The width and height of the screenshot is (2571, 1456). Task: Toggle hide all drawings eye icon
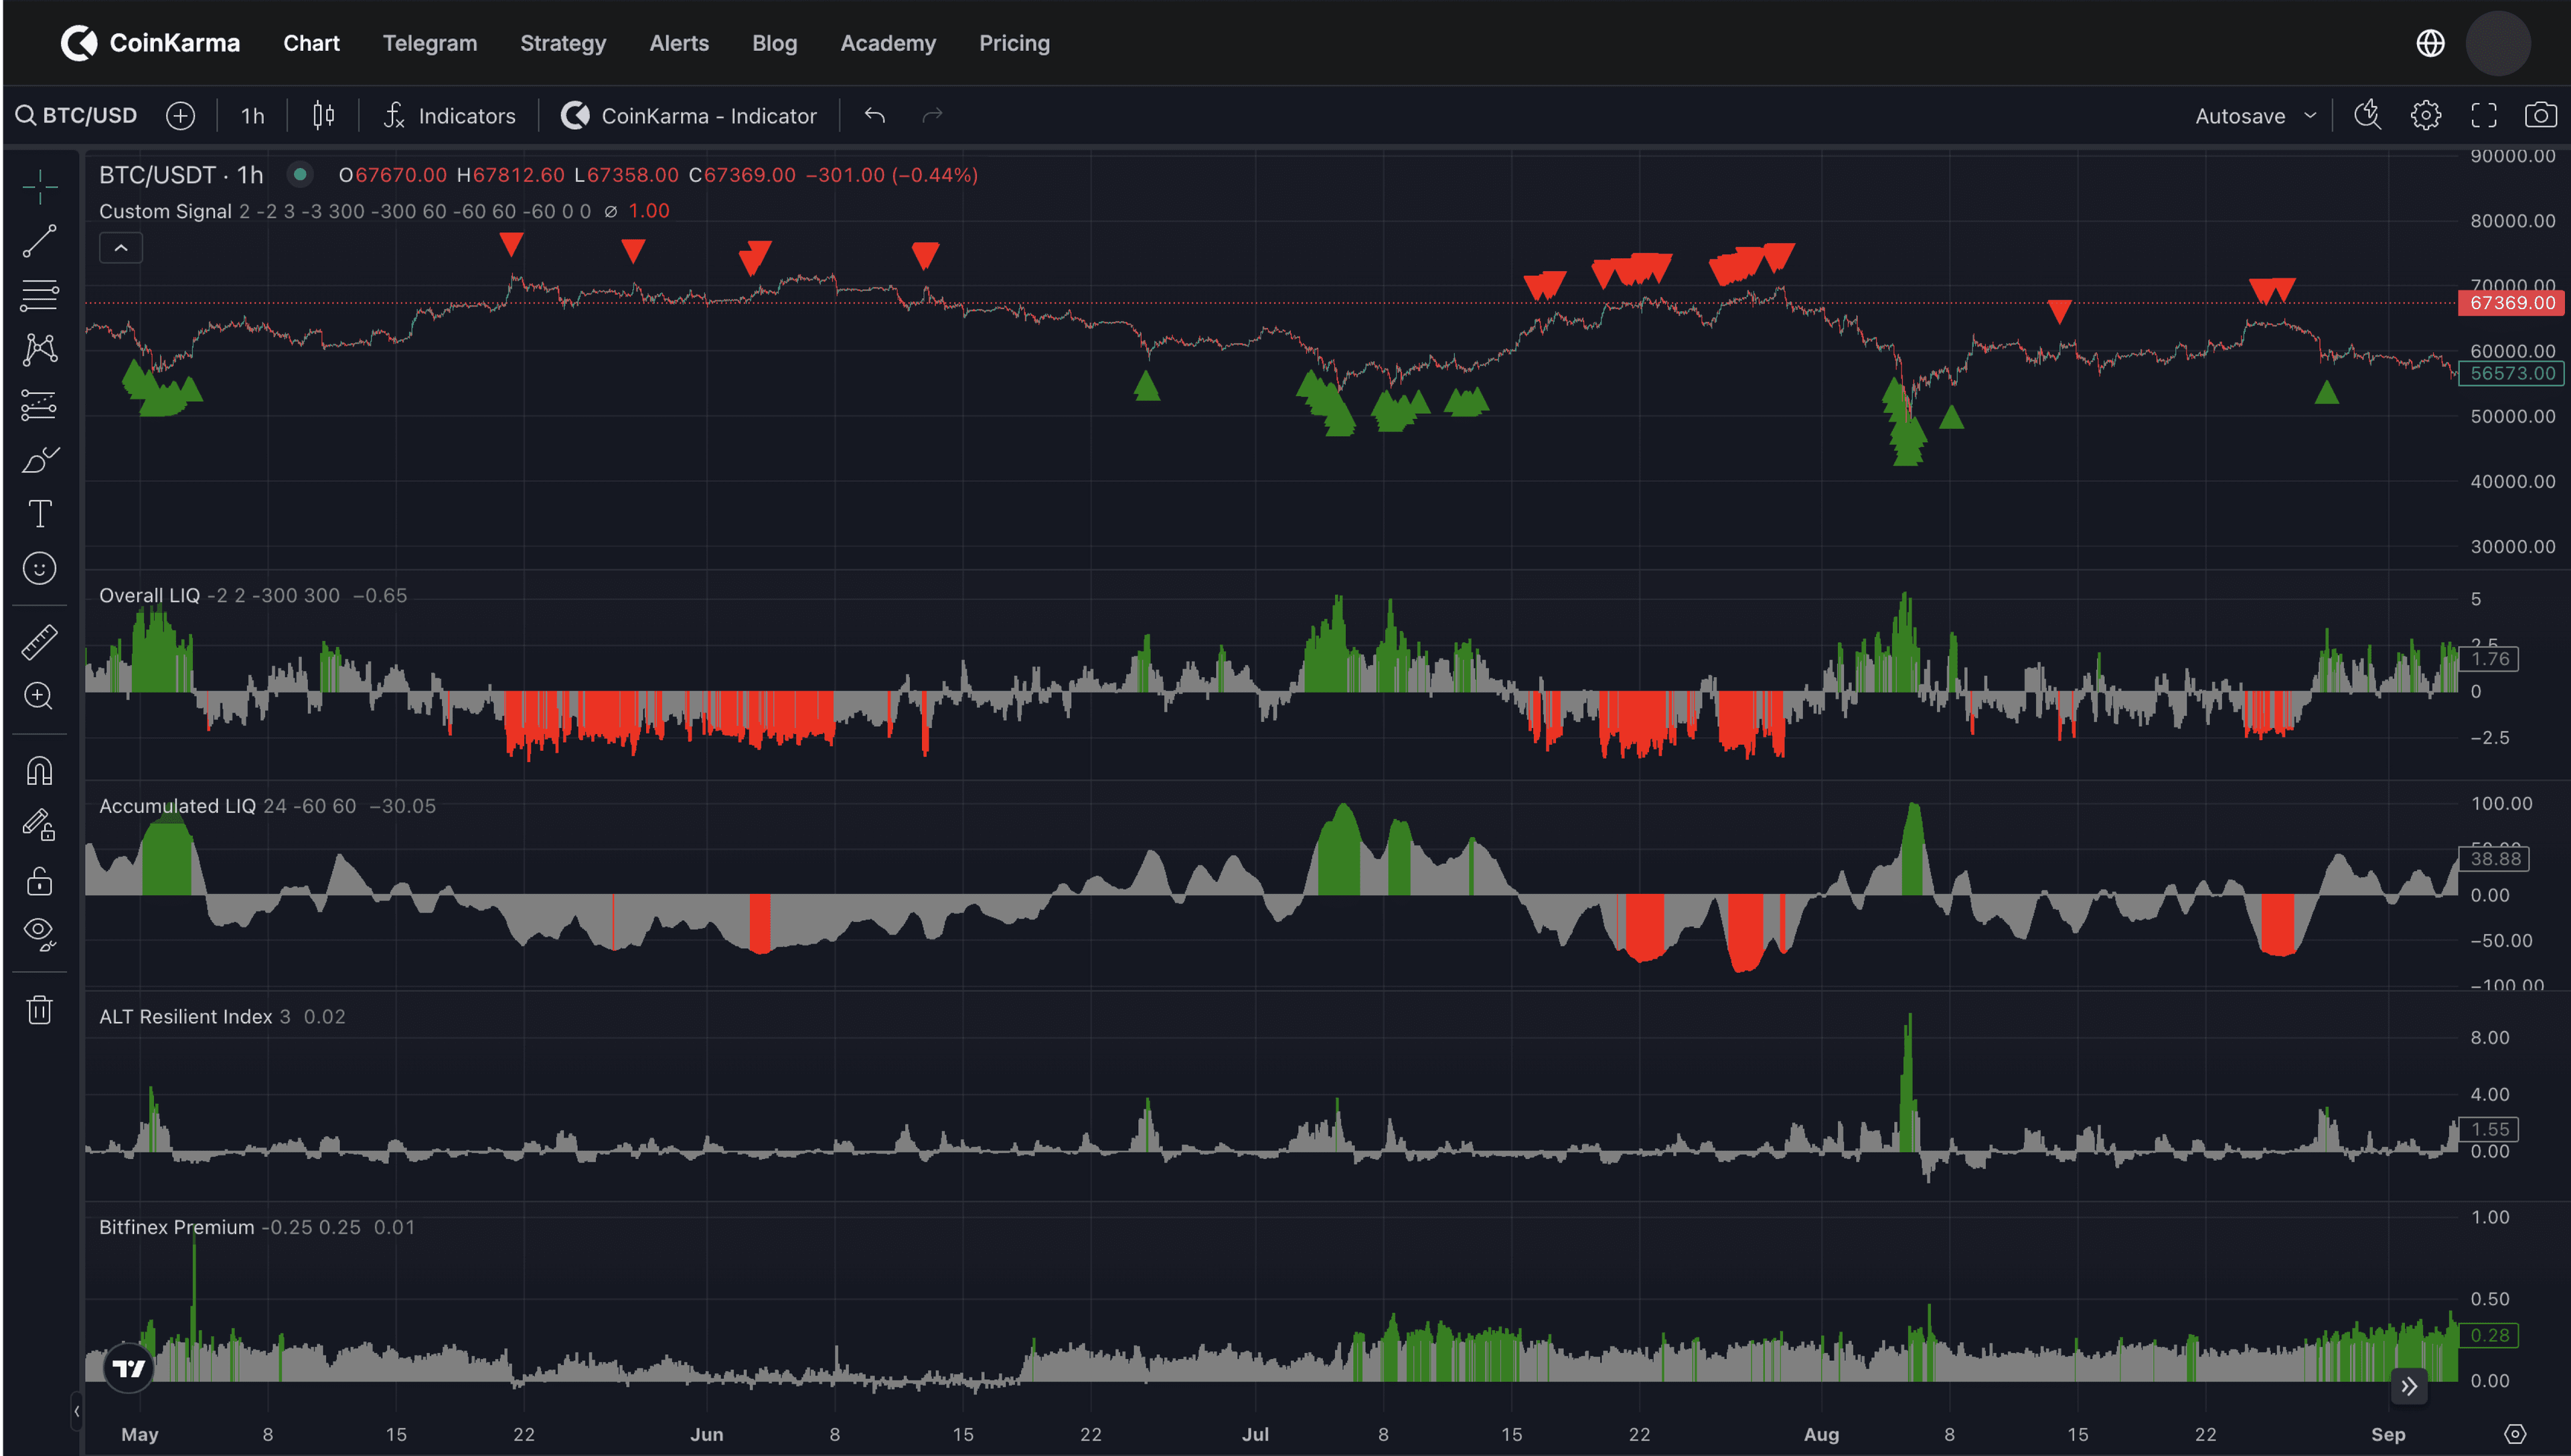pyautogui.click(x=40, y=934)
